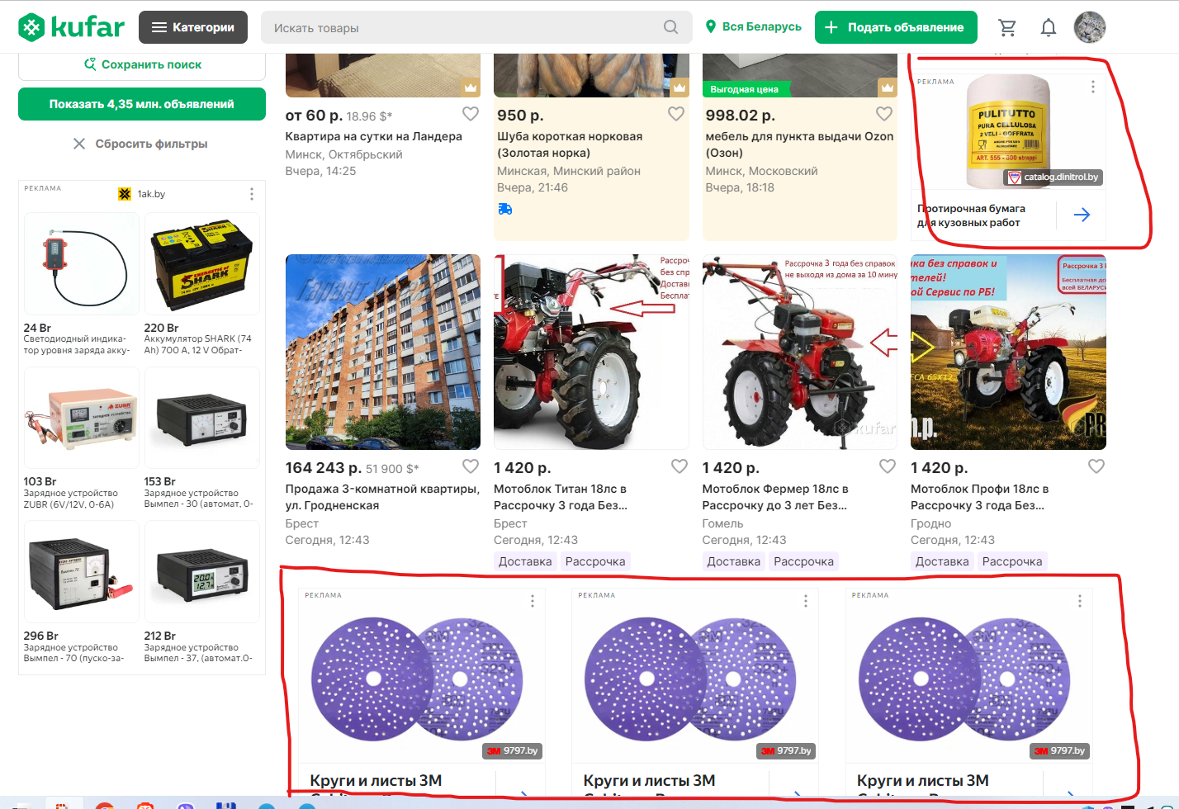The height and width of the screenshot is (809, 1179).
Task: Favorite the Квартира на сутки listing
Action: coord(471,113)
